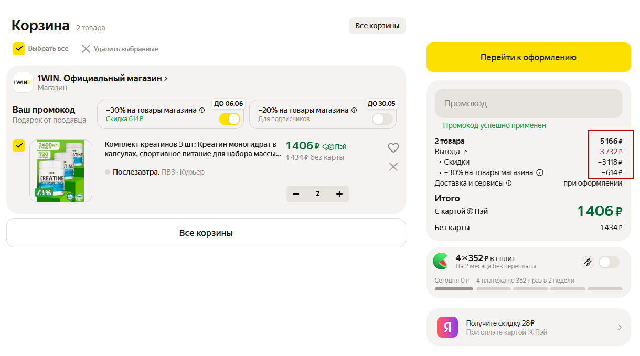Click the −3 732 ₽ savings amount
Image resolution: width=640 pixels, height=356 pixels.
(x=609, y=152)
